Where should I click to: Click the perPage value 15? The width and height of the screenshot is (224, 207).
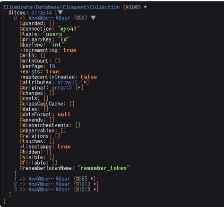(x=52, y=66)
